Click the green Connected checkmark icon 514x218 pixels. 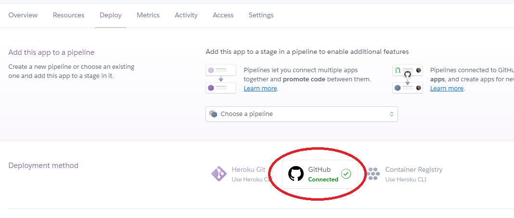(x=346, y=174)
